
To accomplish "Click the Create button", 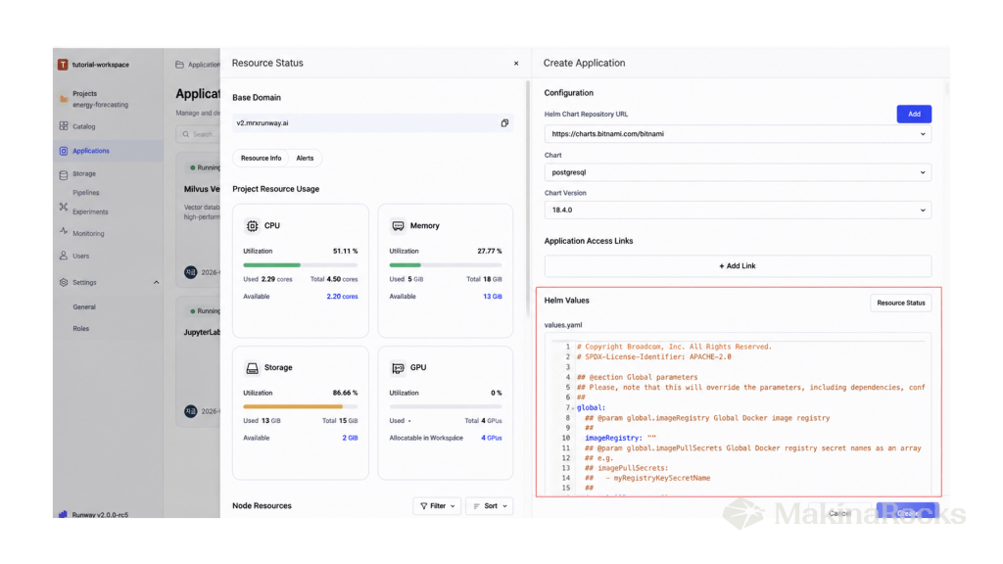I will tap(907, 513).
